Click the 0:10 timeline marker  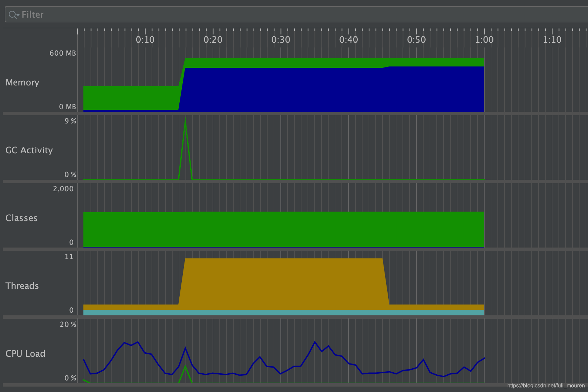tap(145, 40)
